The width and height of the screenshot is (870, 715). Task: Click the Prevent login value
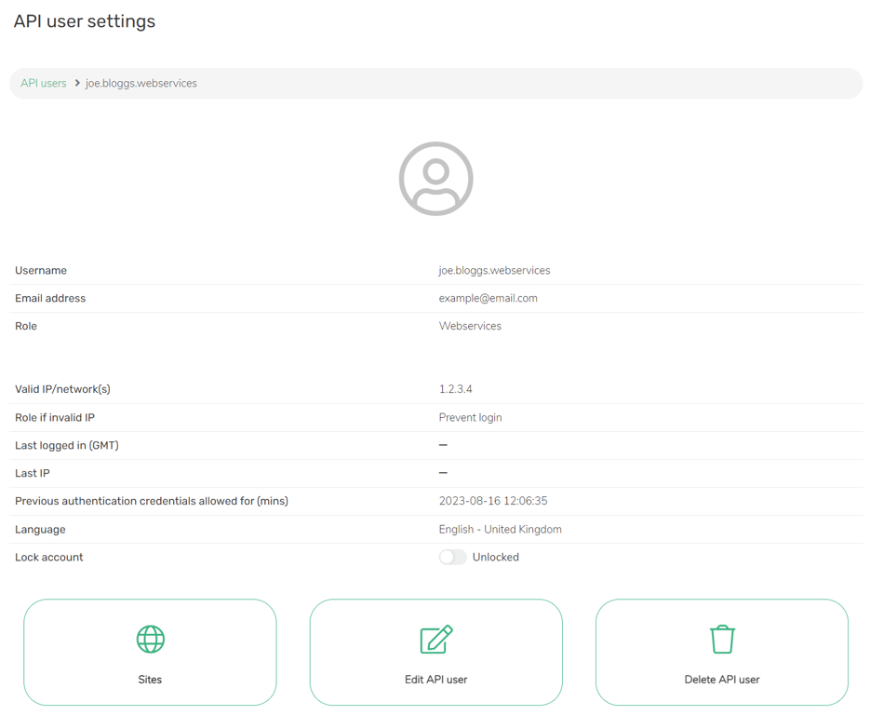470,417
